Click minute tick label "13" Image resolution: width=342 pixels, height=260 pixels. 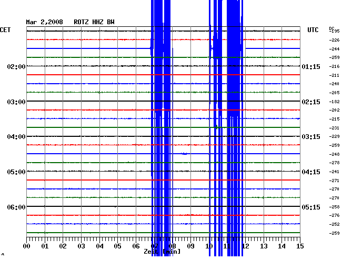tap(264, 246)
